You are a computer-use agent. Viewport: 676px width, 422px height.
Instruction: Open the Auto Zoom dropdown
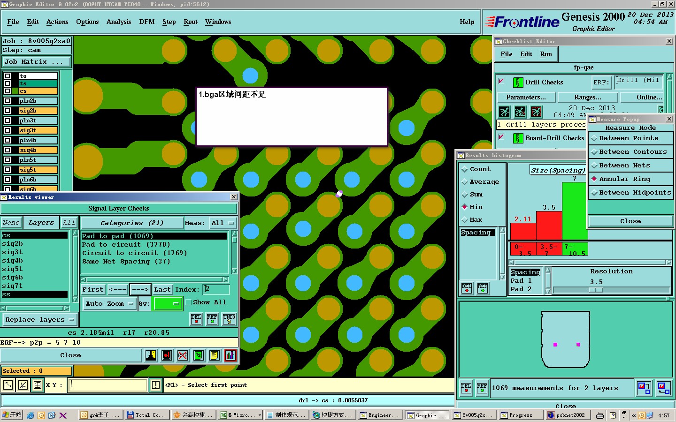[109, 304]
